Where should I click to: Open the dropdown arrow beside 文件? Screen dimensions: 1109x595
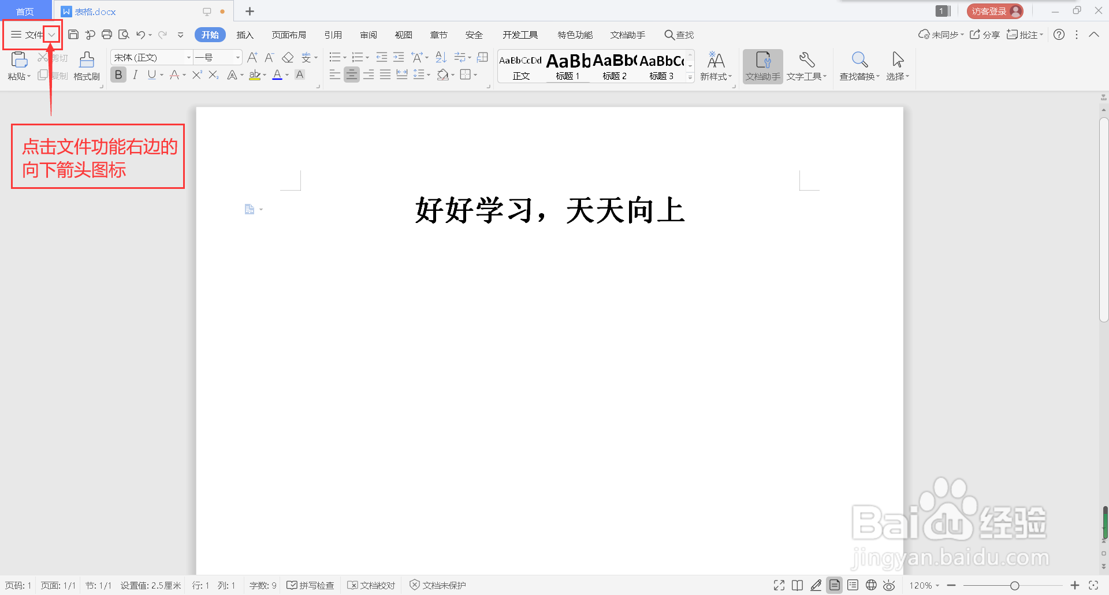(x=52, y=34)
